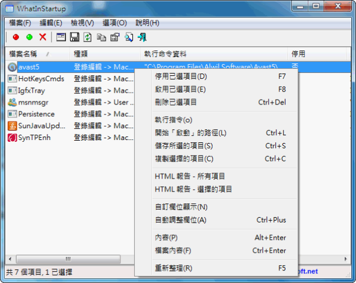356x283 pixels.
Task: Open the 編輯(E) menu
Action: 50,23
